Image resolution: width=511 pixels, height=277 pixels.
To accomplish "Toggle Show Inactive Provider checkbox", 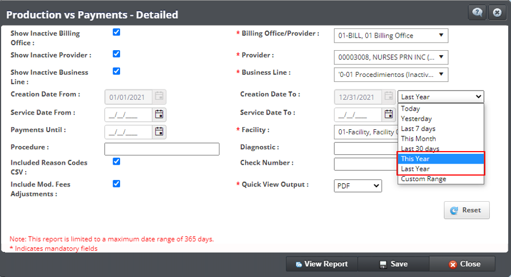I will coord(116,54).
